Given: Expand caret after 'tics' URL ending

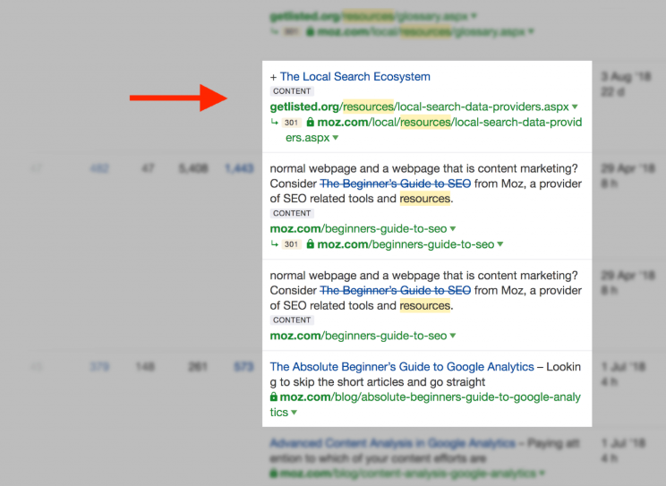Looking at the screenshot, I should (x=295, y=413).
